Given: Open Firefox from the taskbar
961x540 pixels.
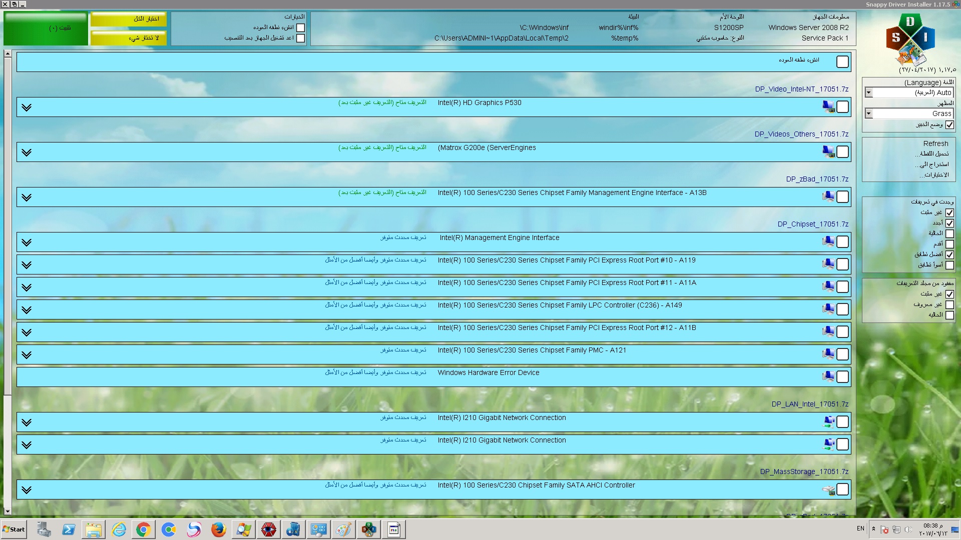Looking at the screenshot, I should (x=218, y=529).
